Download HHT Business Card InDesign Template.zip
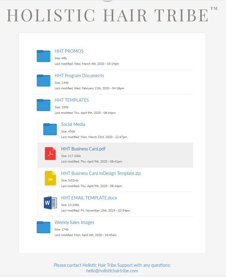226x277 pixels. pos(101,173)
